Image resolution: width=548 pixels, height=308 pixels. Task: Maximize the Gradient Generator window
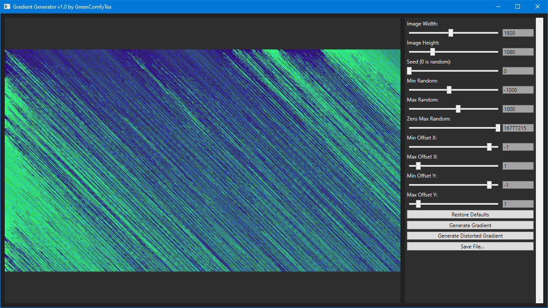pyautogui.click(x=518, y=6)
